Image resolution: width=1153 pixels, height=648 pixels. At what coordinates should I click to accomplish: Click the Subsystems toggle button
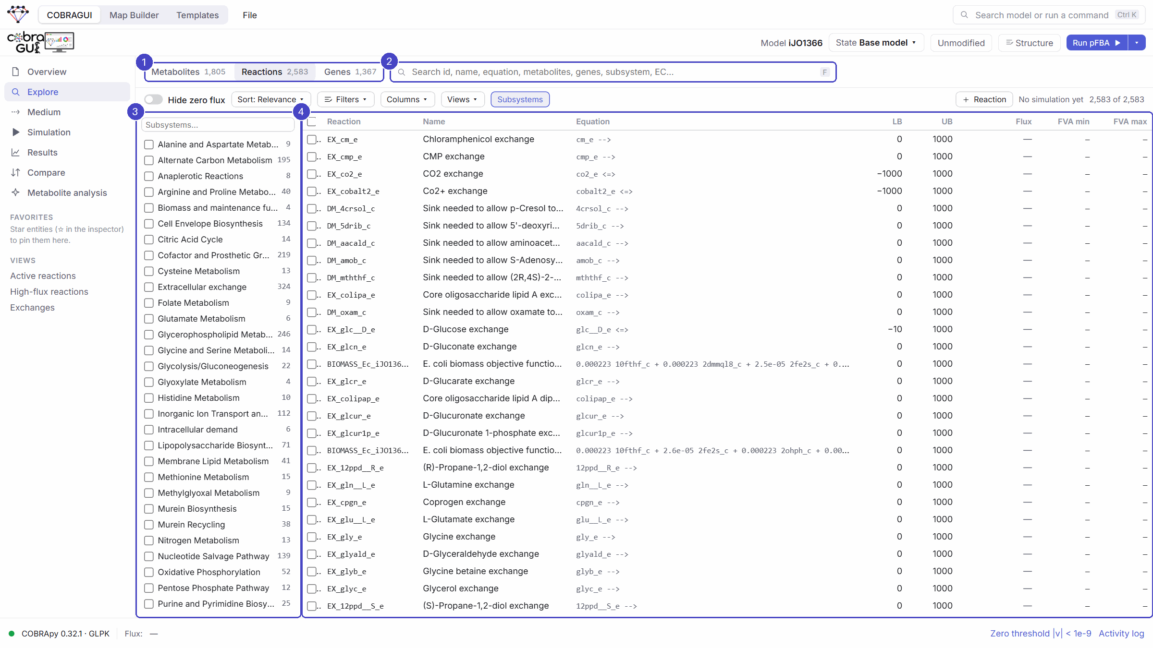pyautogui.click(x=520, y=99)
